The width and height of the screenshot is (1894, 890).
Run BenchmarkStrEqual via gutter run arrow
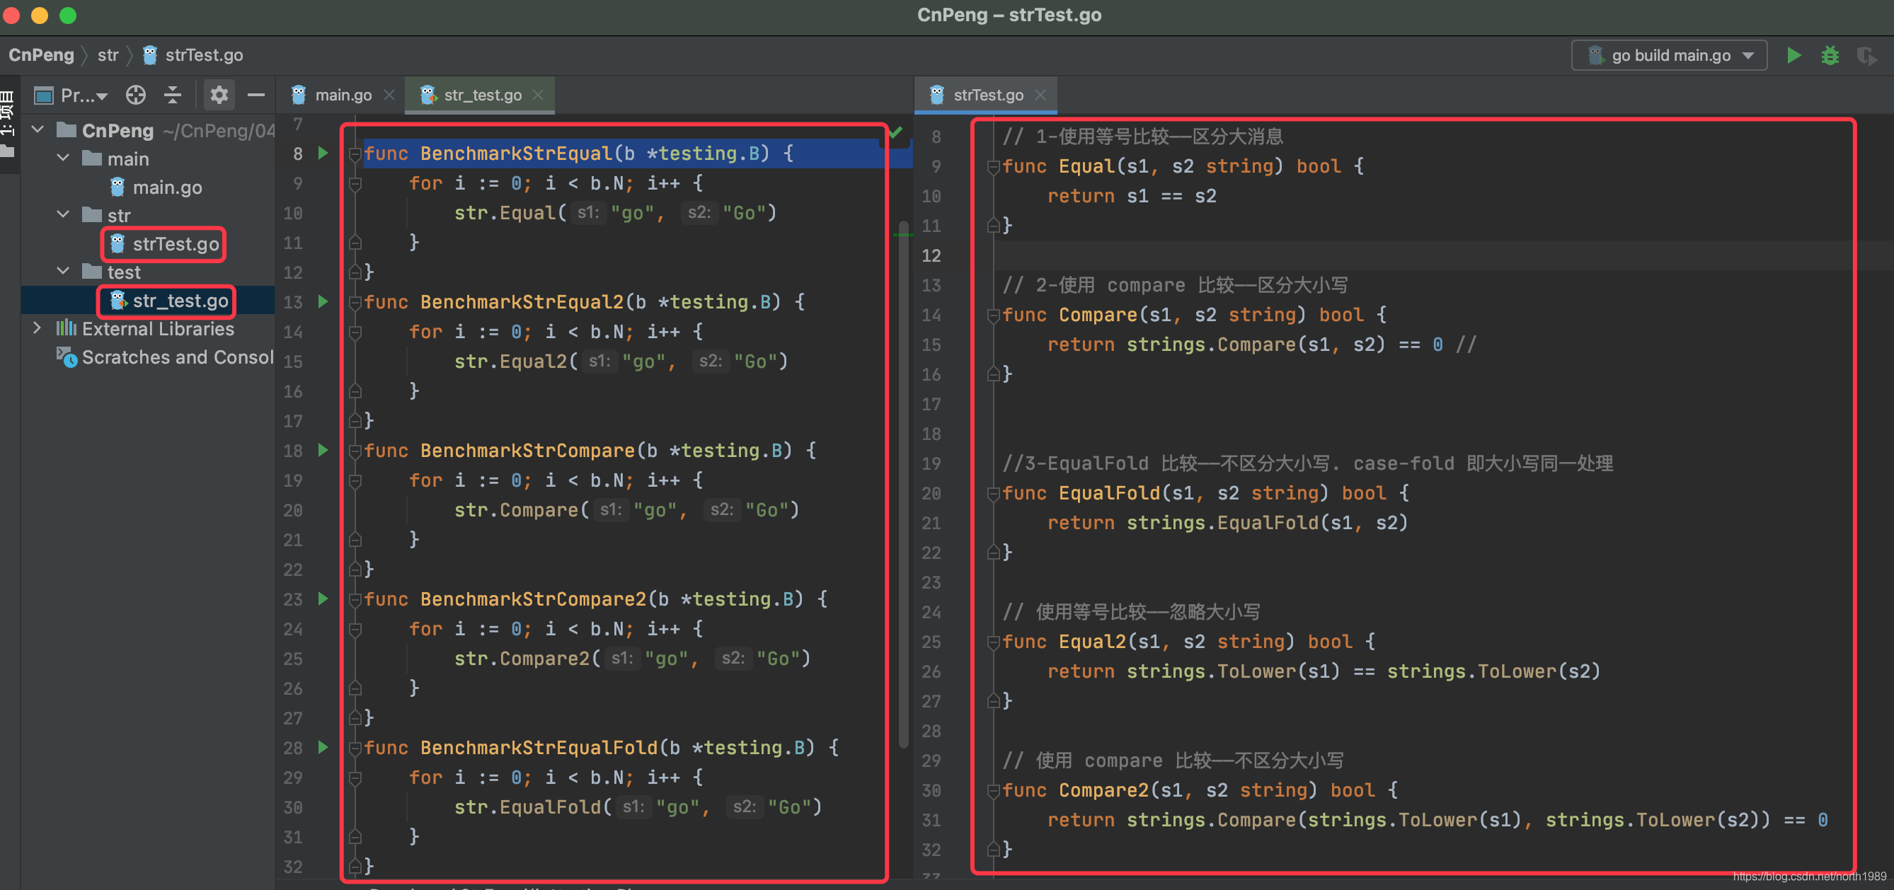click(x=323, y=153)
